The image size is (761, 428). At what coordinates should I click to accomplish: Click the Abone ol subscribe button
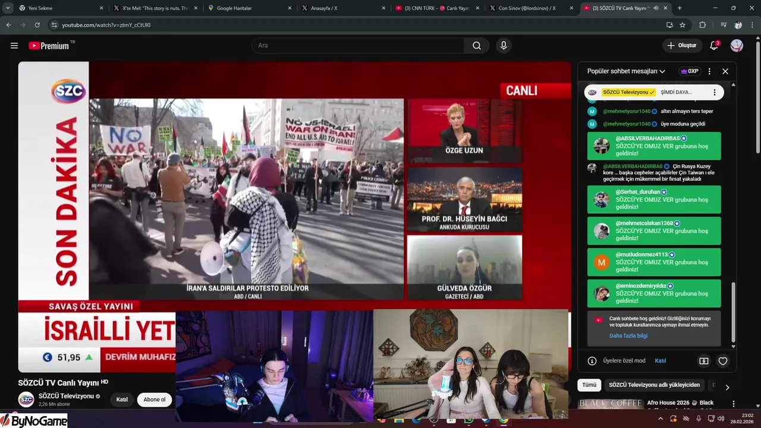(x=155, y=399)
